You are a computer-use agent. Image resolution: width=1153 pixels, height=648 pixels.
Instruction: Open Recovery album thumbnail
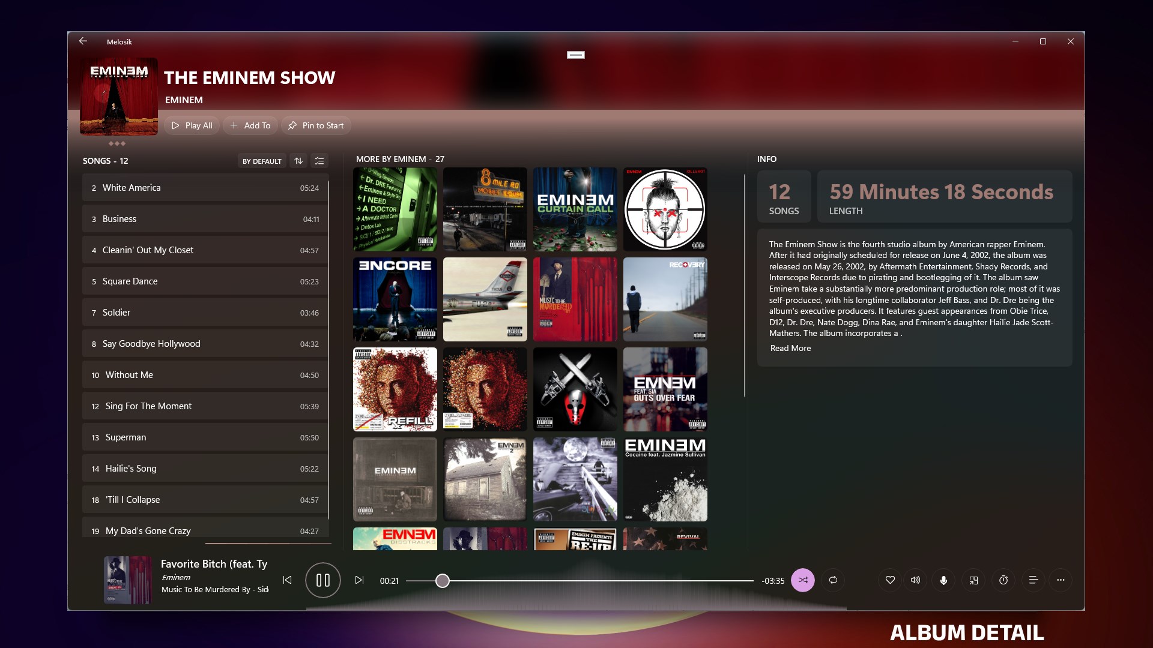click(x=665, y=299)
